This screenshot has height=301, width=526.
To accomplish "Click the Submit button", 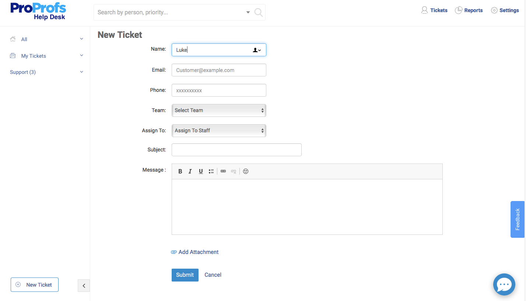I will (x=185, y=275).
